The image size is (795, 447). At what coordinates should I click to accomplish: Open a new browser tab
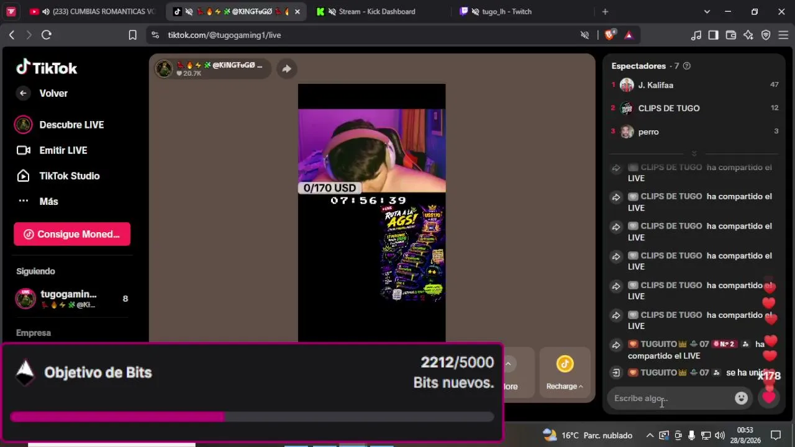click(605, 11)
